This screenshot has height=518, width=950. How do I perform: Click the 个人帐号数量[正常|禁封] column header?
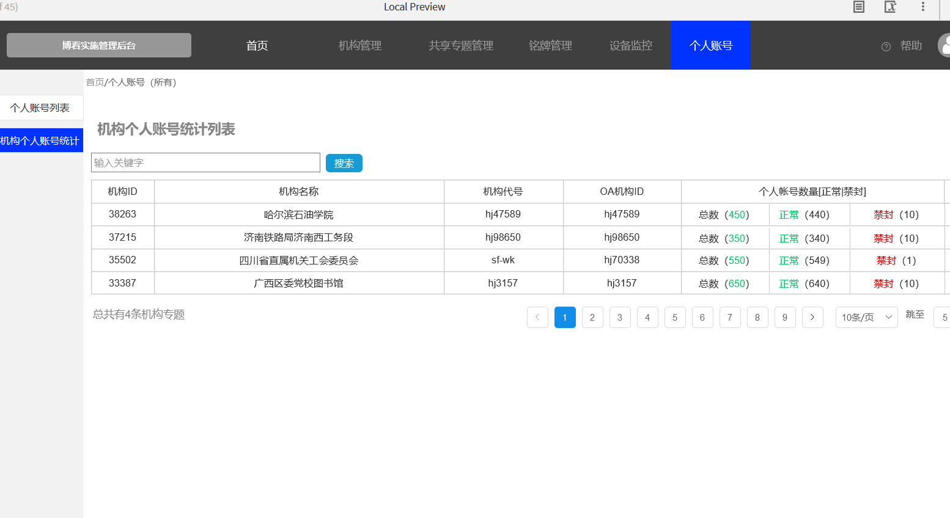(812, 191)
